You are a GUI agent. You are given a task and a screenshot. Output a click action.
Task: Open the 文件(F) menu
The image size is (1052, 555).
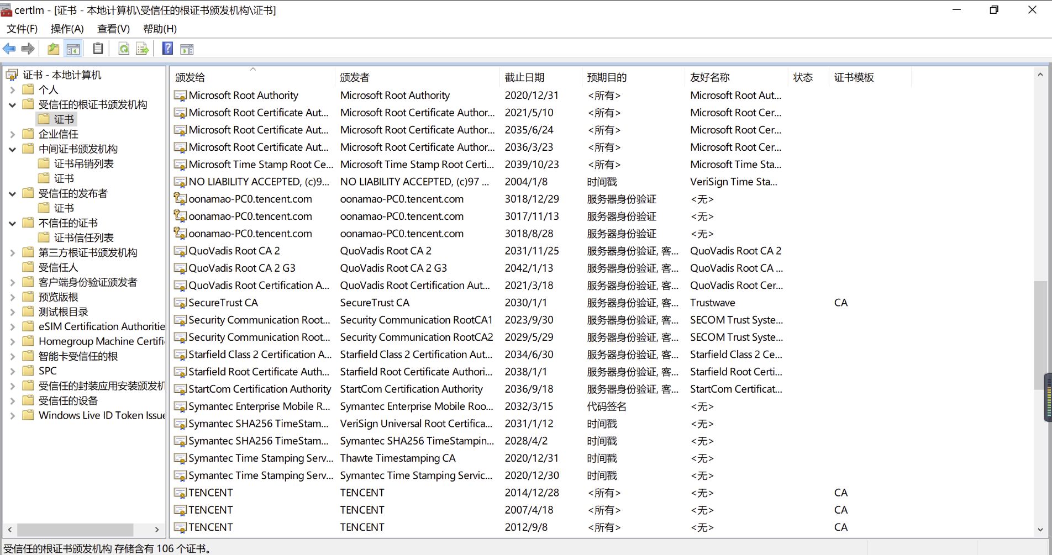(22, 29)
